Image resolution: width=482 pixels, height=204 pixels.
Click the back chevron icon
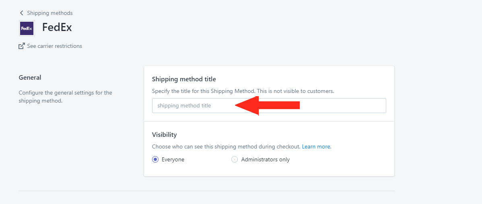[x=21, y=13]
